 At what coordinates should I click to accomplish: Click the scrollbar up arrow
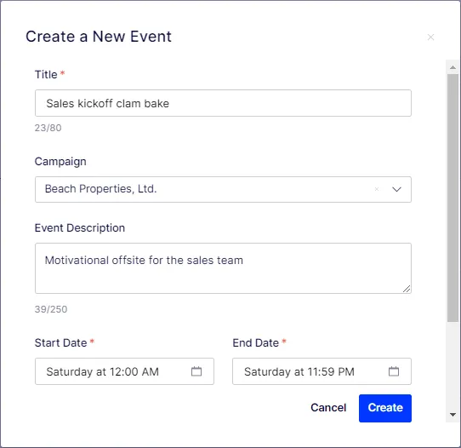(x=452, y=67)
